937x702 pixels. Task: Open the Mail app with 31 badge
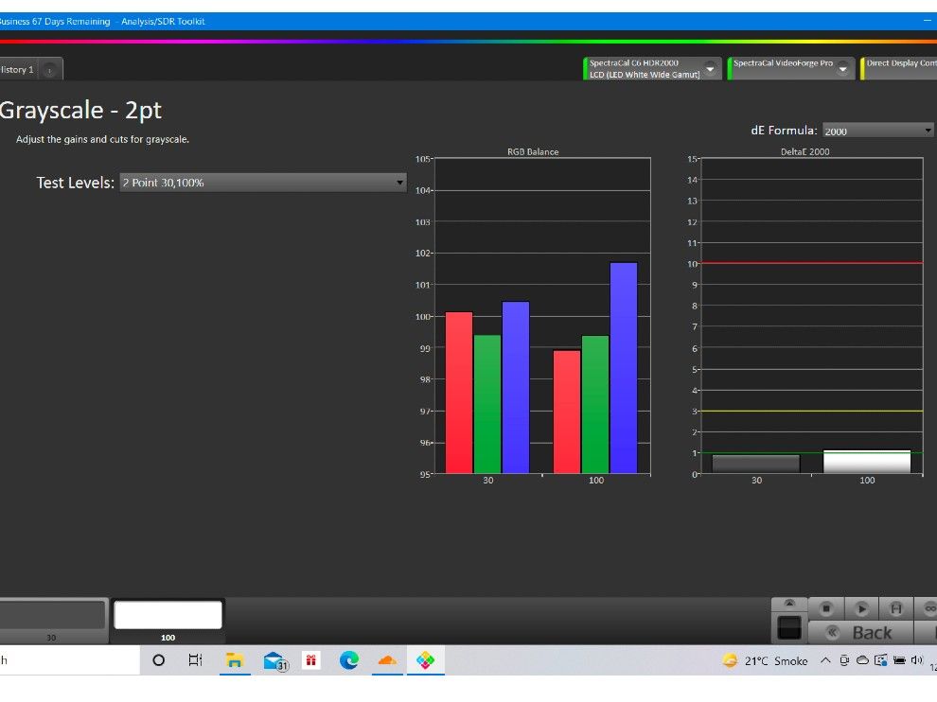click(x=274, y=660)
